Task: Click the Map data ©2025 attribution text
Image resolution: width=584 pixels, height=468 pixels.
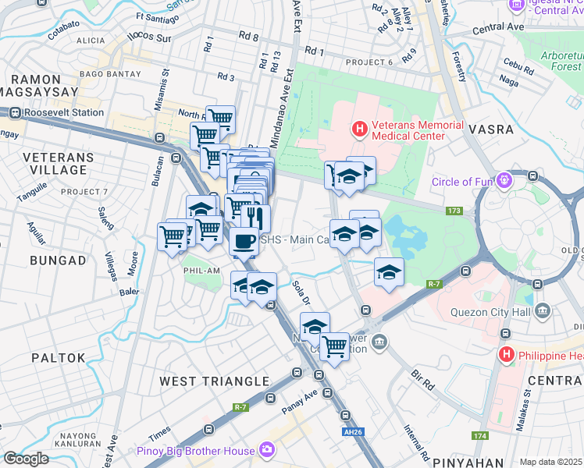Action: click(x=551, y=463)
